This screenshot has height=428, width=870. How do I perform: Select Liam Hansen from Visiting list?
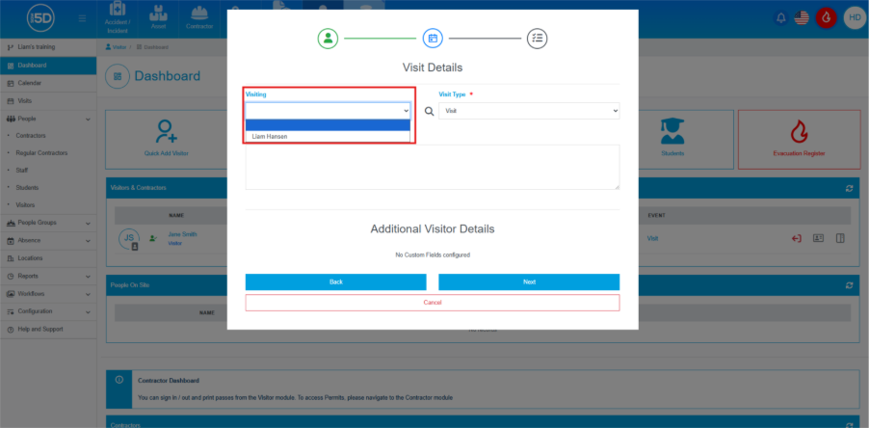[270, 137]
